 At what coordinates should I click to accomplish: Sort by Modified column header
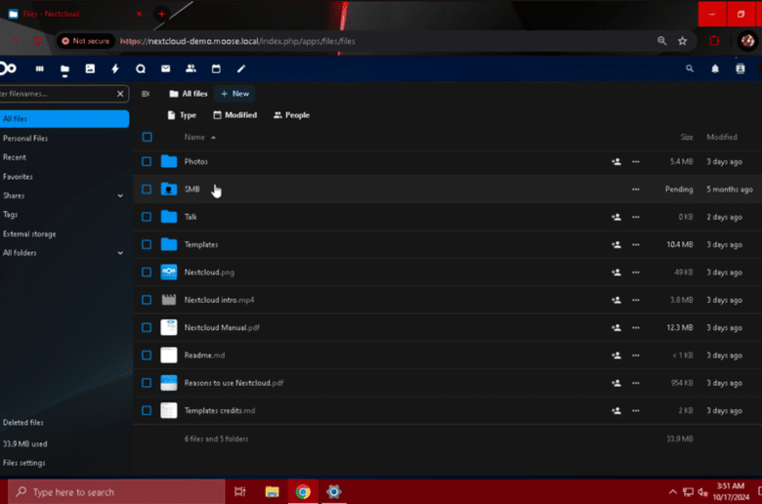[722, 138]
